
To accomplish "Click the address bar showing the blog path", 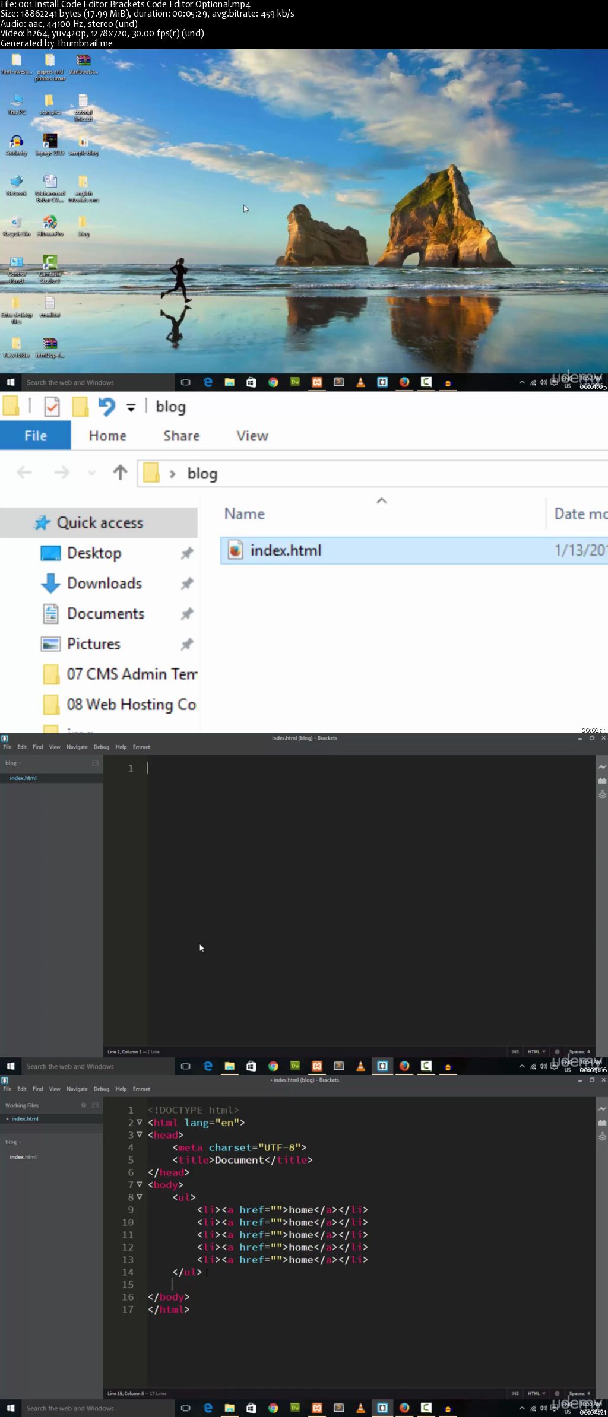I will [372, 473].
